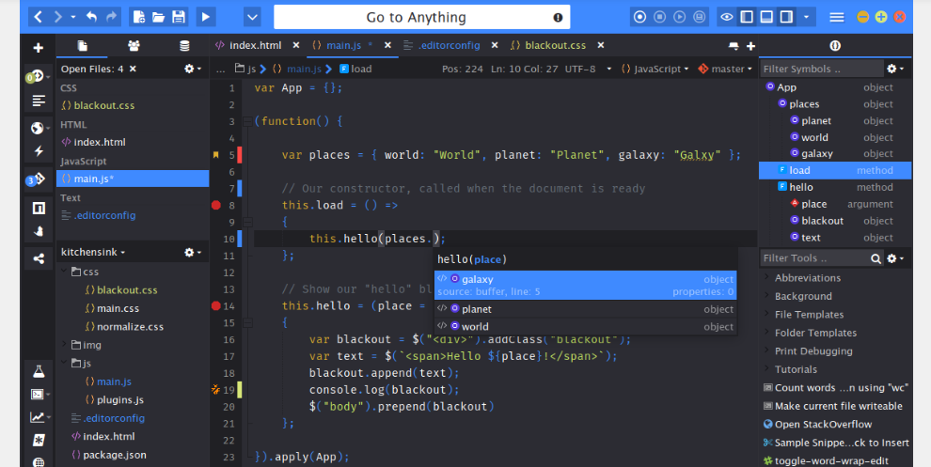Close the main.js editor tab

coord(387,45)
